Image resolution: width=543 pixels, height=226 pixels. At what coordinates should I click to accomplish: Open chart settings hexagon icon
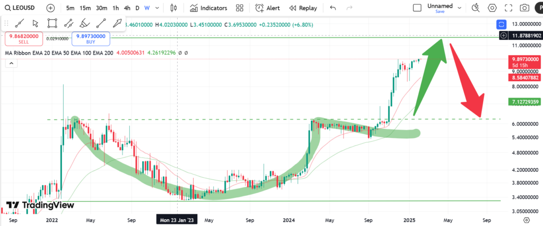(492, 8)
